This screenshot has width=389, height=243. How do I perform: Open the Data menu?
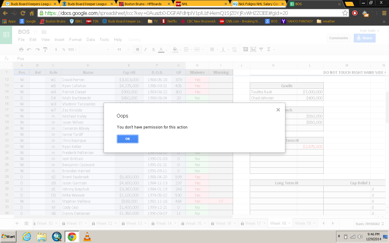click(x=91, y=39)
